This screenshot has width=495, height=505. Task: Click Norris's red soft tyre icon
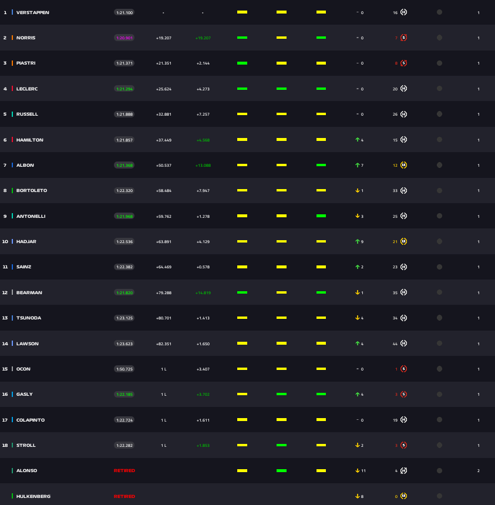pos(403,38)
